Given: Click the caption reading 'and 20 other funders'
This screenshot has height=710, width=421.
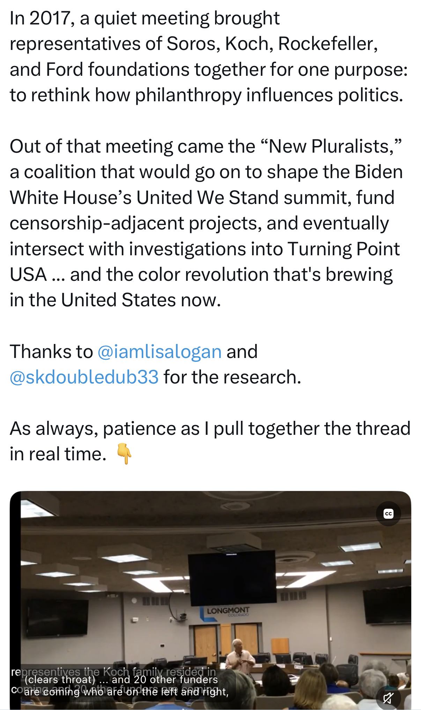Looking at the screenshot, I should (165, 679).
